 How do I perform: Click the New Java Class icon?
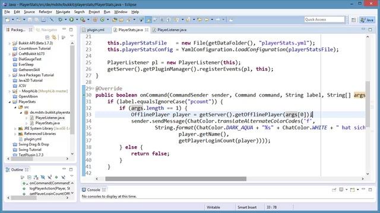(102, 20)
